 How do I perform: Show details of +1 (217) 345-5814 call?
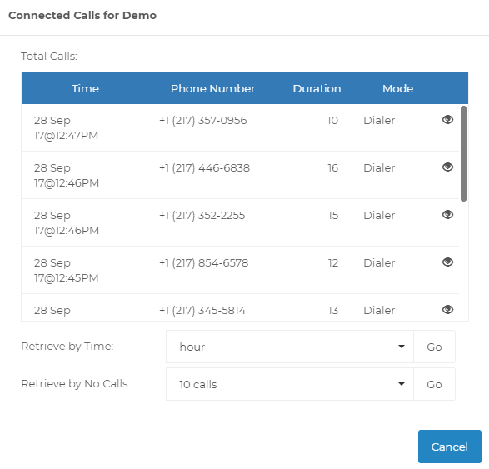(447, 309)
